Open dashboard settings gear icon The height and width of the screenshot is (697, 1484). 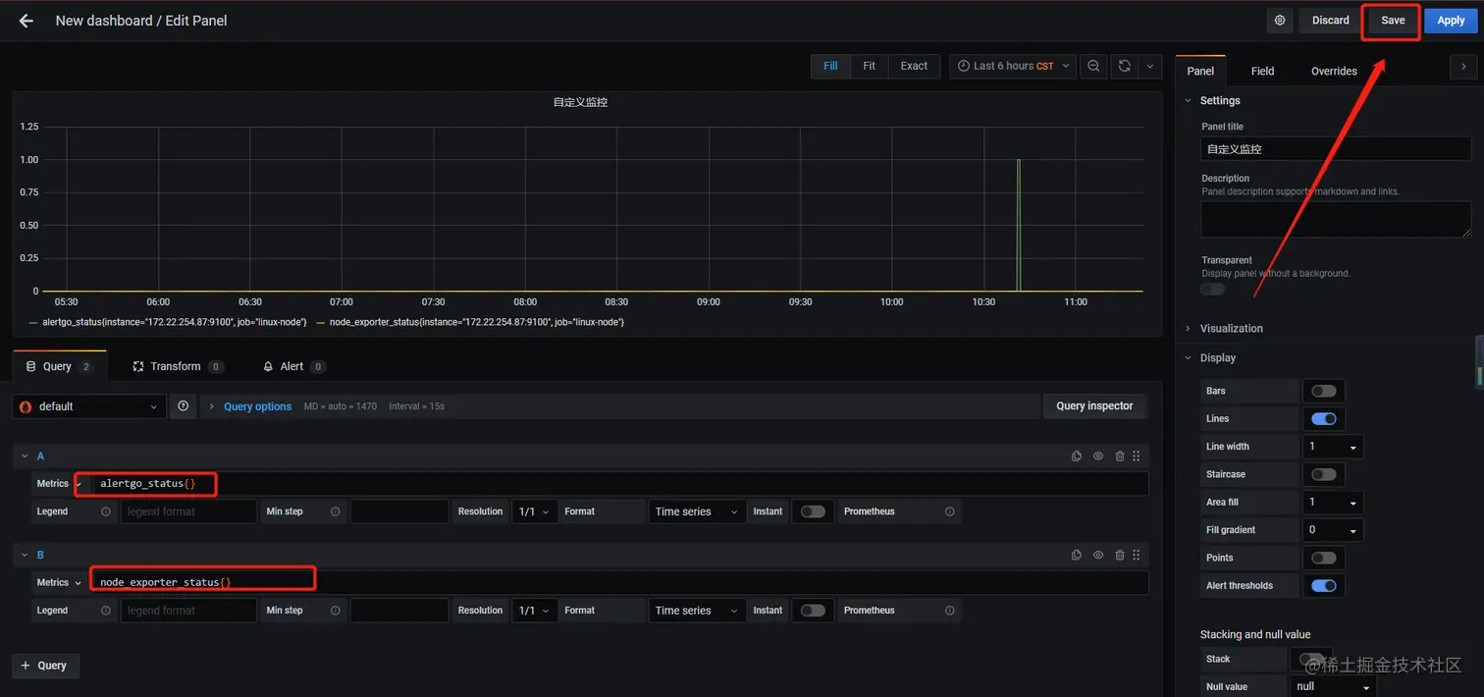[1280, 20]
